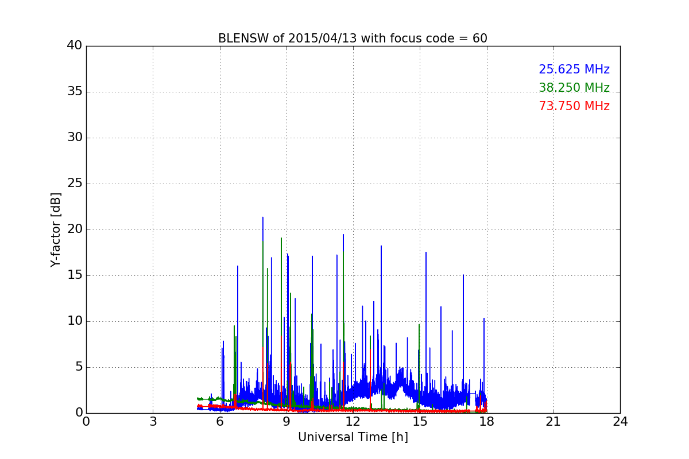Click y-axis tick label 10

pos(74,321)
